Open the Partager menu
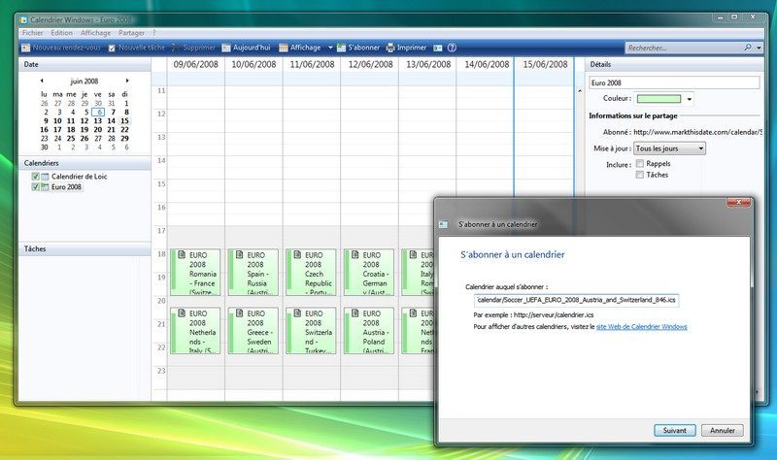Screen dimensions: 777x460 pyautogui.click(x=131, y=33)
